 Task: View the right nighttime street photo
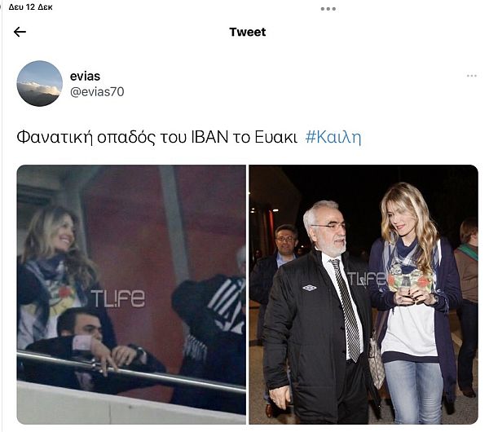[x=363, y=294]
